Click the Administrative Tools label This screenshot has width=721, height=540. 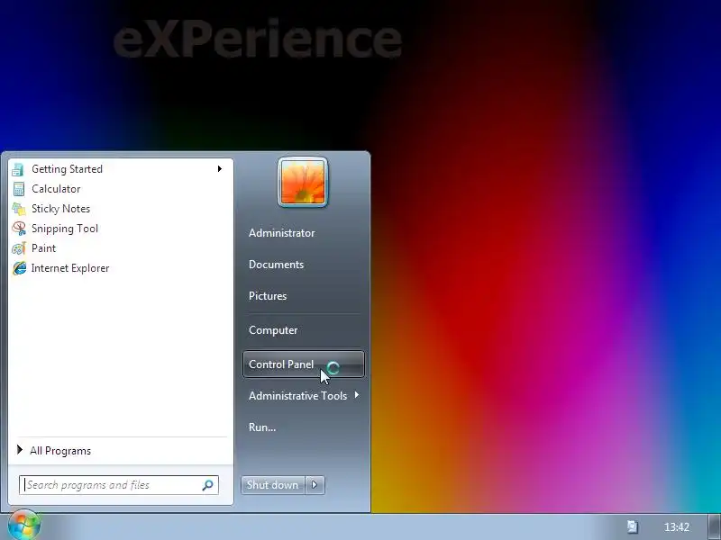coord(298,395)
